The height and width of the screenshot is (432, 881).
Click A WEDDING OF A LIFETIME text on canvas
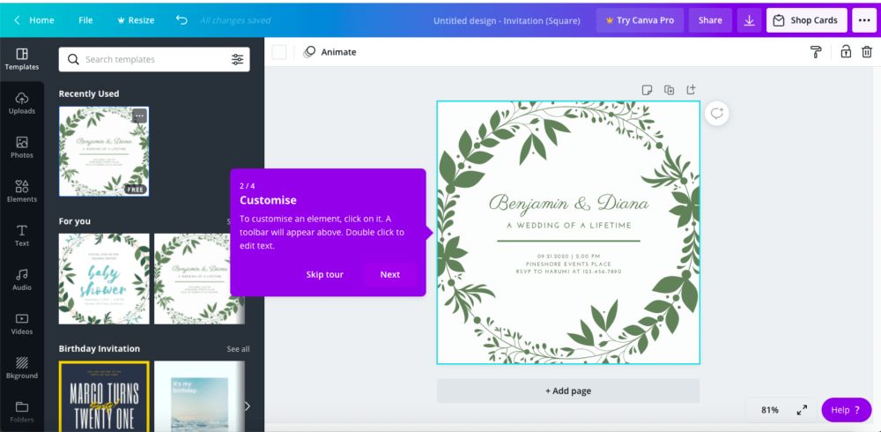[x=568, y=226]
